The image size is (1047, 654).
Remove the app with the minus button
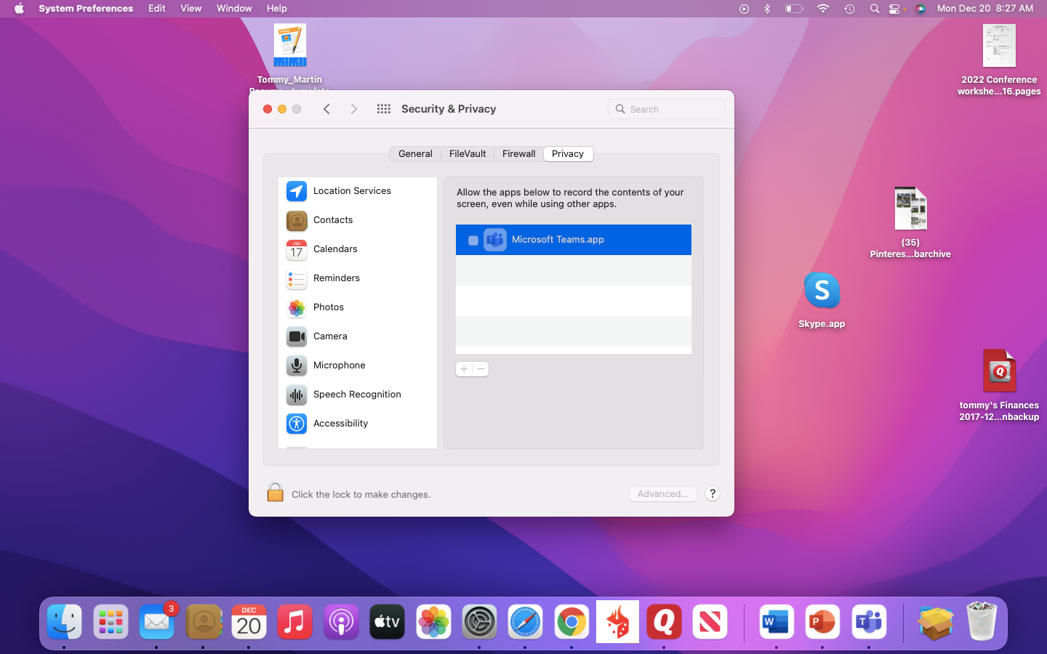point(481,369)
